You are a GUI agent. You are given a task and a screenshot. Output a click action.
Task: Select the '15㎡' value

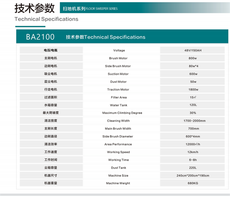(193, 97)
